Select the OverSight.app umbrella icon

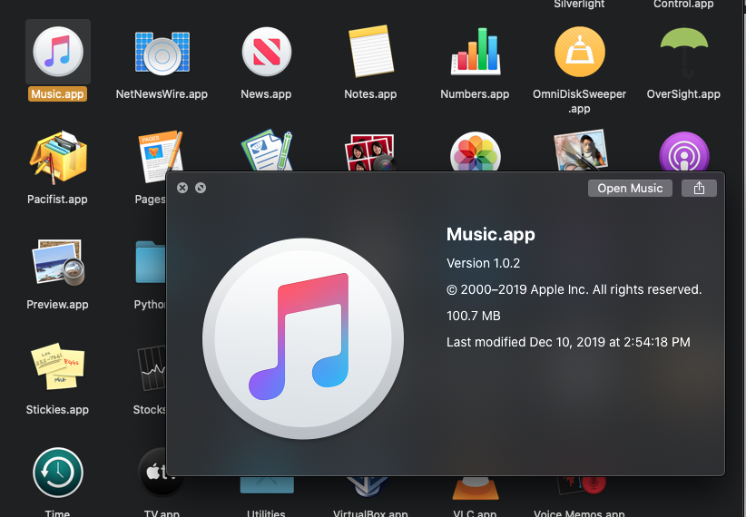coord(684,53)
